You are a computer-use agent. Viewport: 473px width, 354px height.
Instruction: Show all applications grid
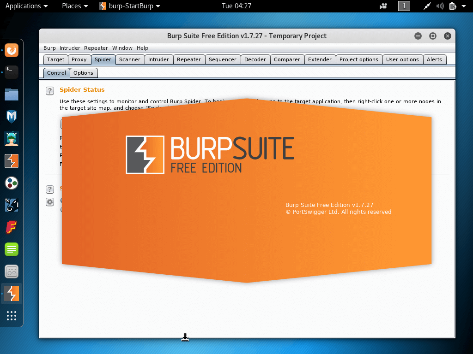point(12,315)
